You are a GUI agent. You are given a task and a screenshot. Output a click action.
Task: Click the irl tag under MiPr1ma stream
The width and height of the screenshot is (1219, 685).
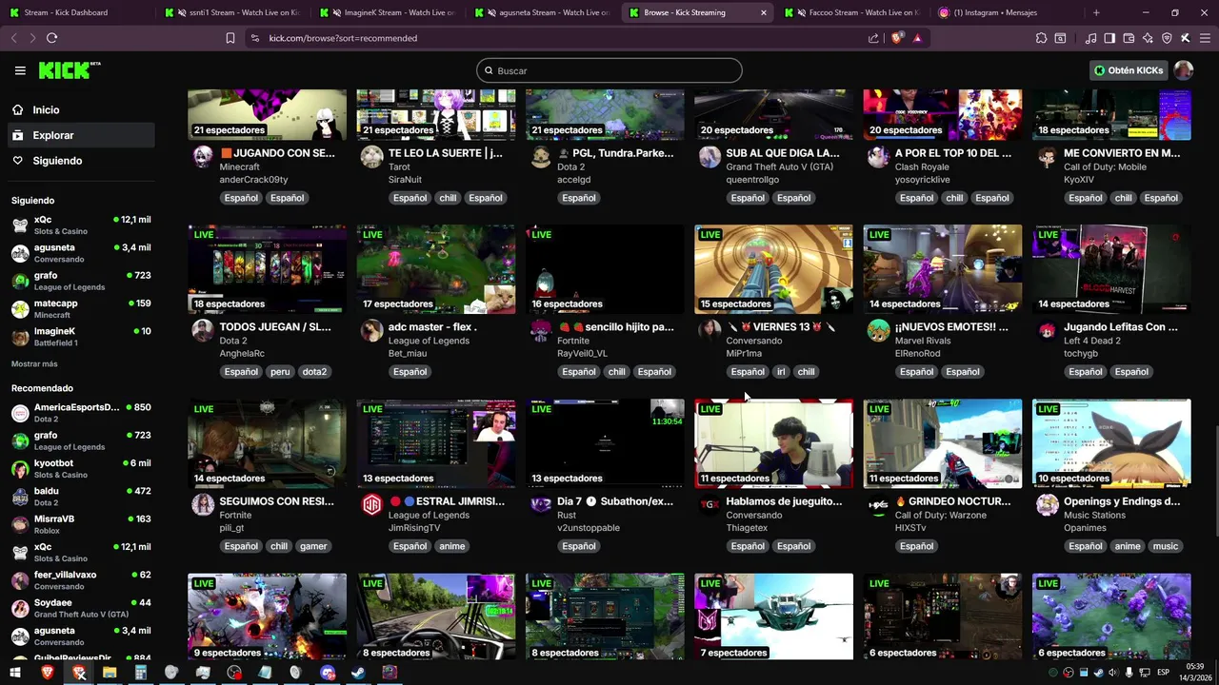[781, 372]
